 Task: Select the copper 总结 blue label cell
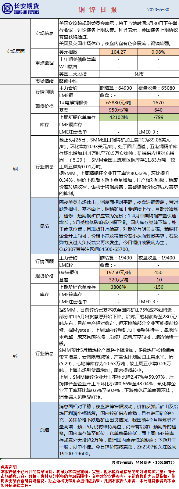point(45,226)
